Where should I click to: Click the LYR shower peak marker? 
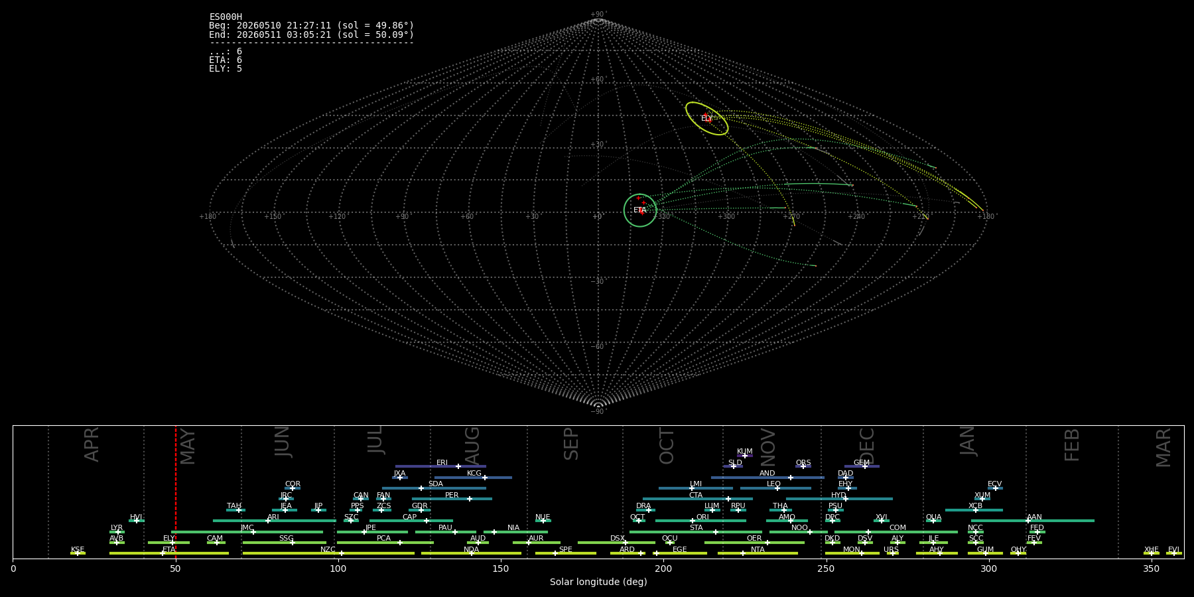tap(118, 532)
